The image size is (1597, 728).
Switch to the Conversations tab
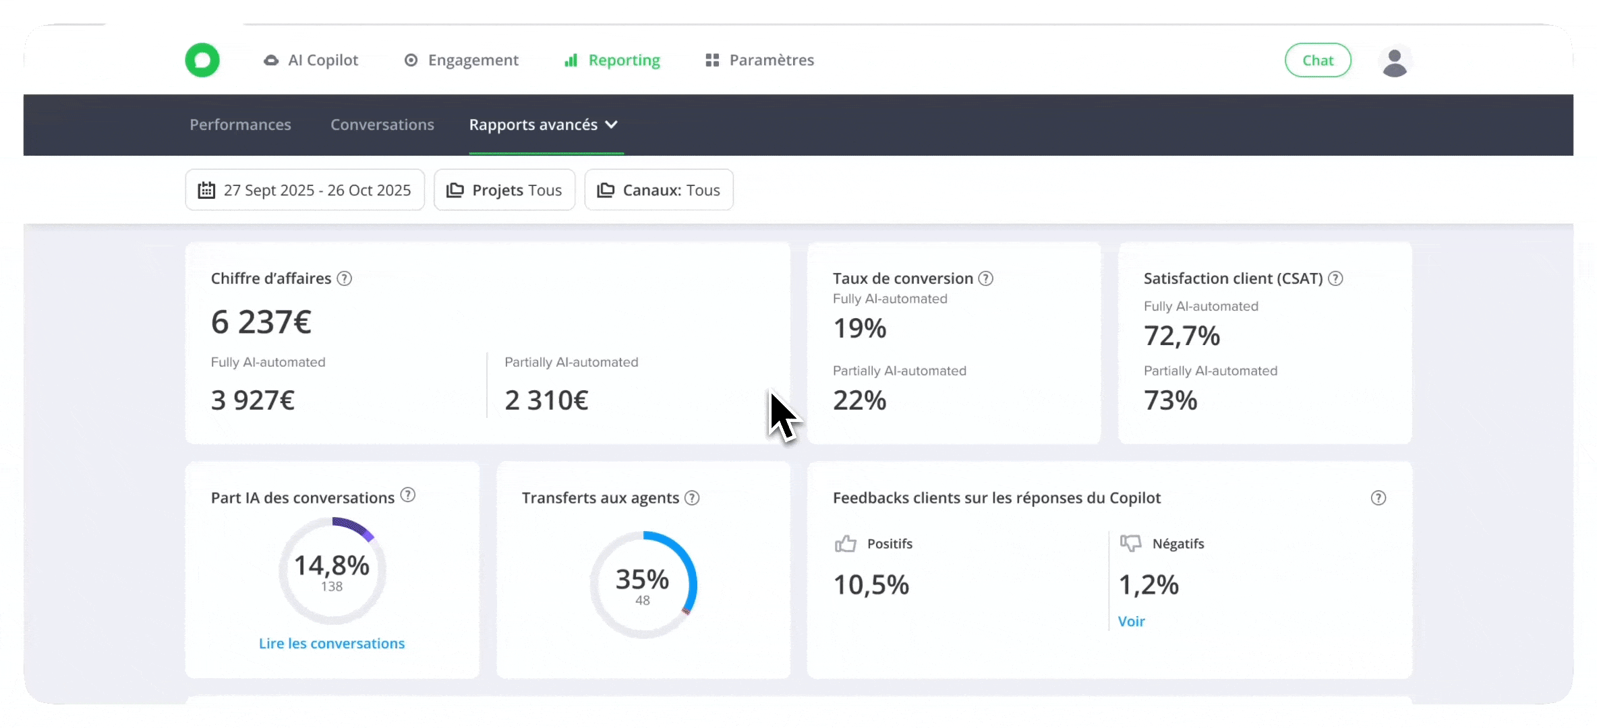coord(382,125)
